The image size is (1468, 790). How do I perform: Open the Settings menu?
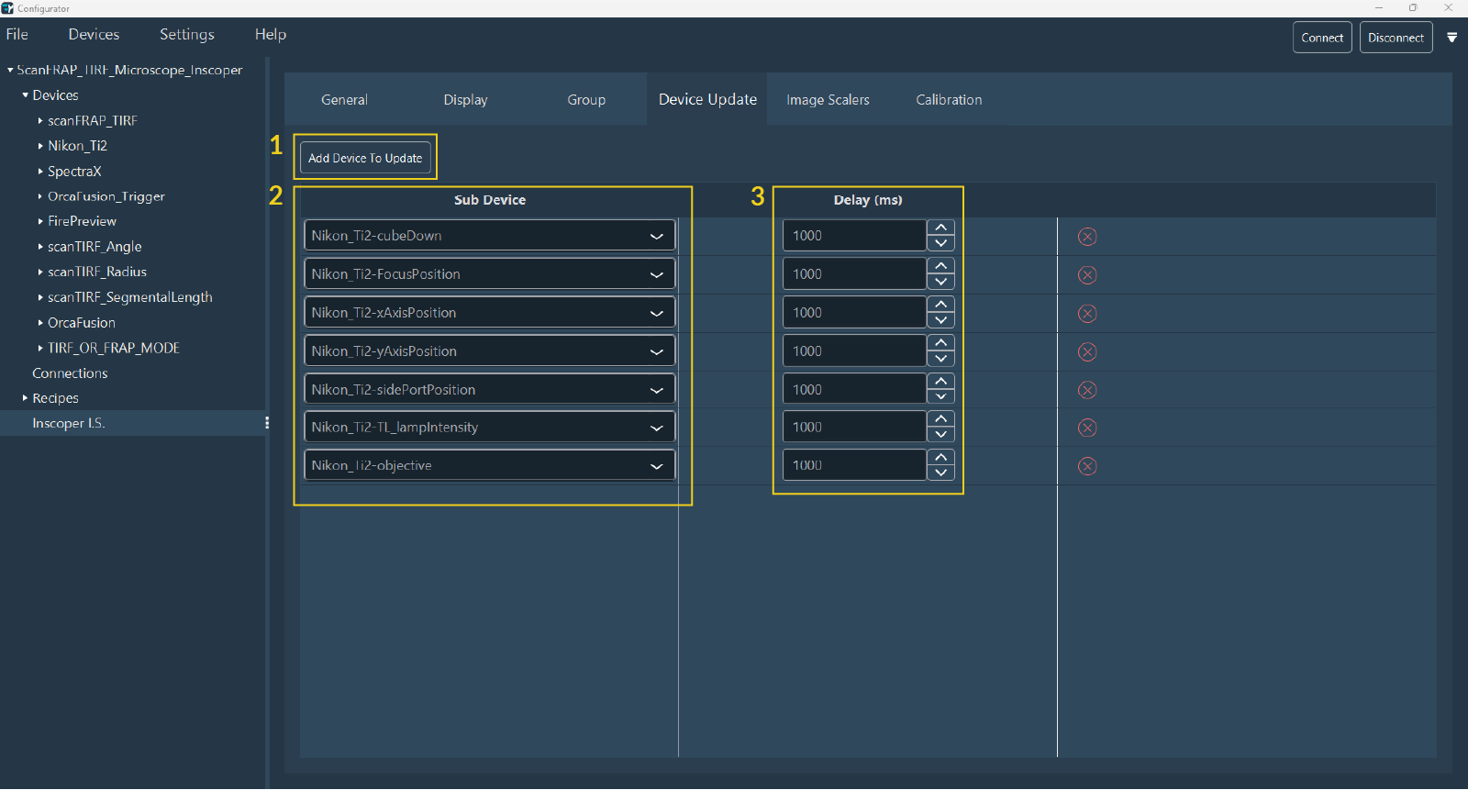point(186,34)
